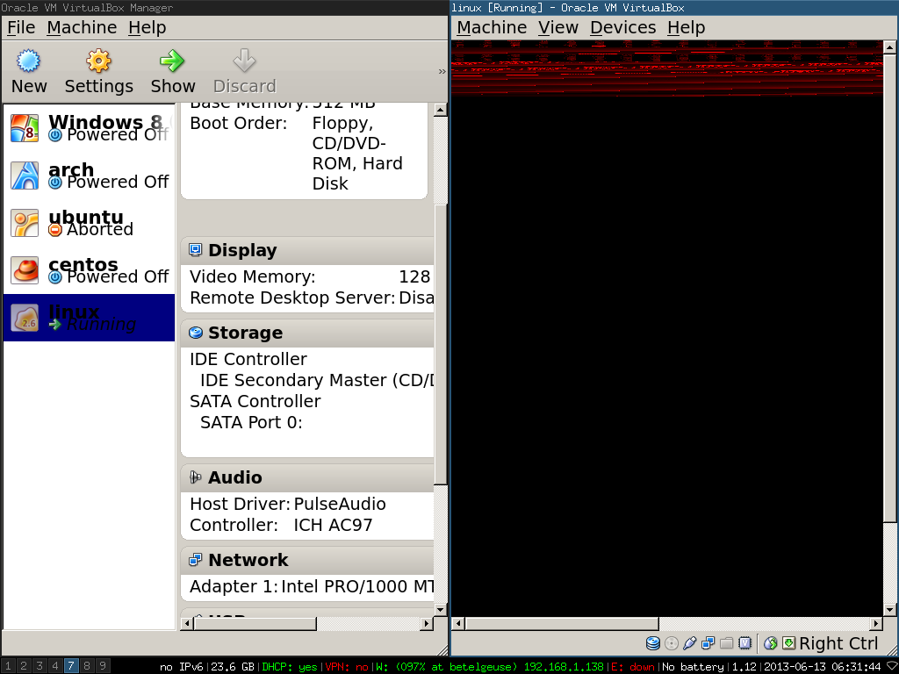Click details pane scroll up arrow

tap(441, 110)
